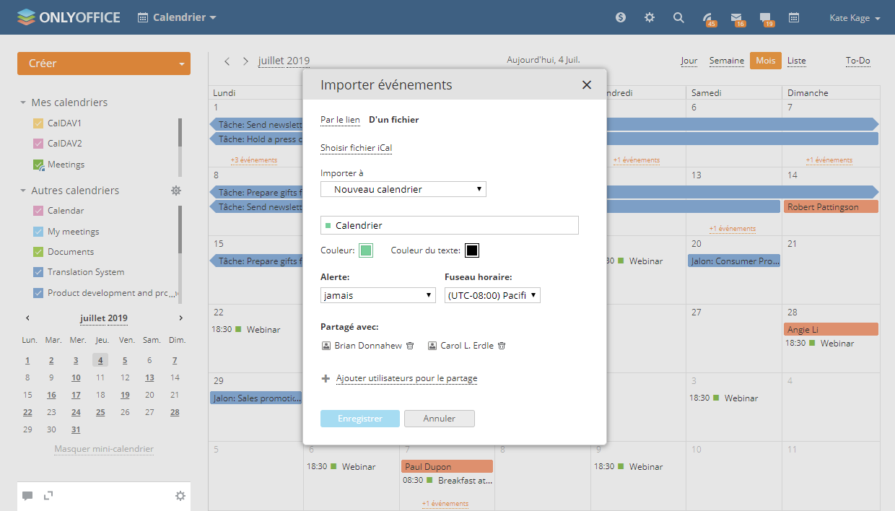Delete Carol L. Erdle from sharing
This screenshot has width=895, height=511.
[502, 346]
